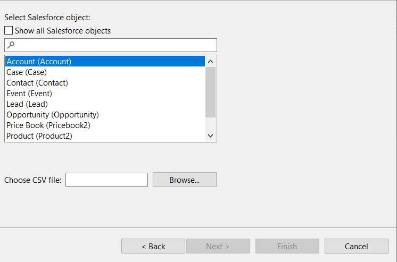Select Account (Account) in the list
The height and width of the screenshot is (262, 397).
point(39,62)
